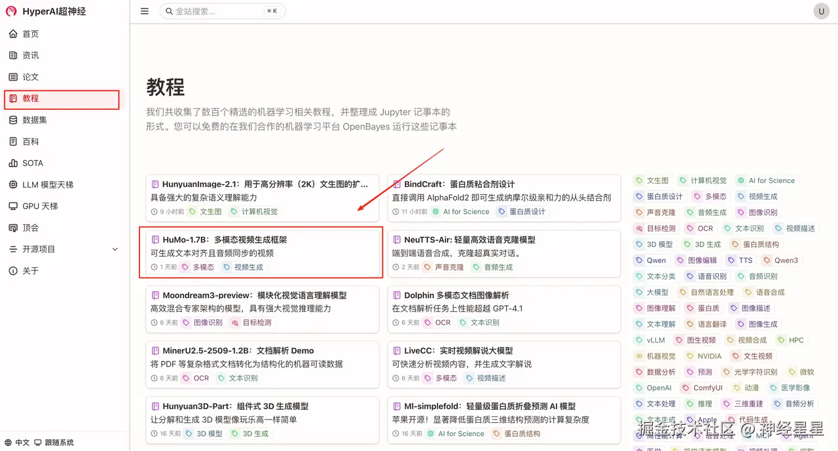Go to 教程 in the sidebar
The height and width of the screenshot is (451, 838).
[62, 99]
